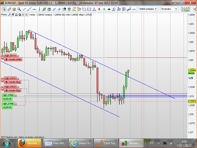Viewport: 197px width, 148px height.
Task: Open Free Virtual Keyboard taskbar item
Action: 55,143
